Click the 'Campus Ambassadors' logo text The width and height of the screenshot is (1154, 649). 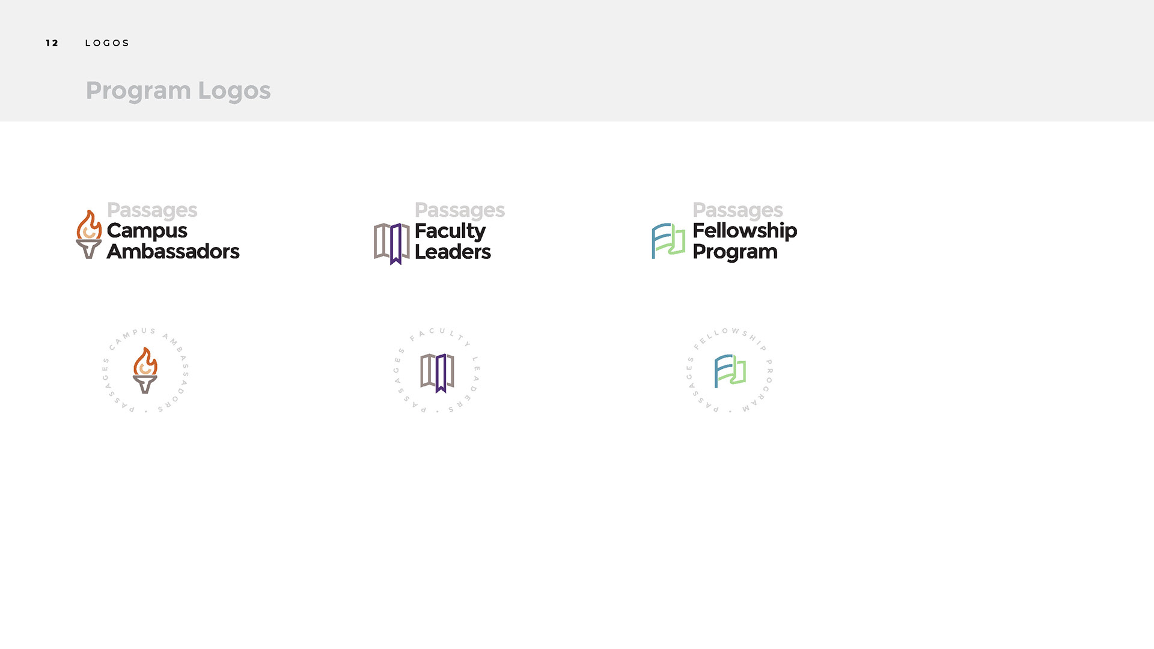(x=173, y=241)
